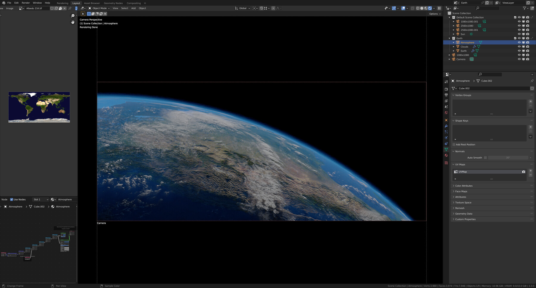Select the hand pan tool in image editor

(x=73, y=22)
